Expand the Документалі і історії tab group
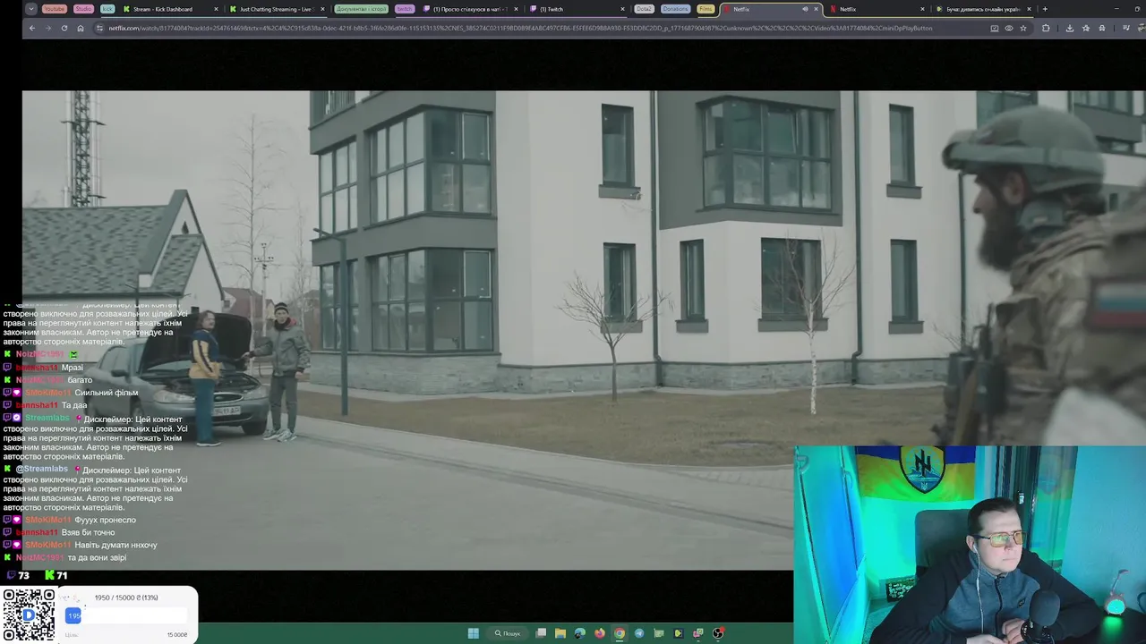Image resolution: width=1146 pixels, height=644 pixels. pos(361,9)
